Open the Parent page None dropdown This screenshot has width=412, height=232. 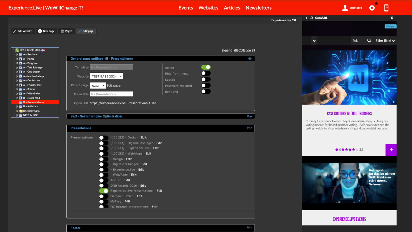98,86
